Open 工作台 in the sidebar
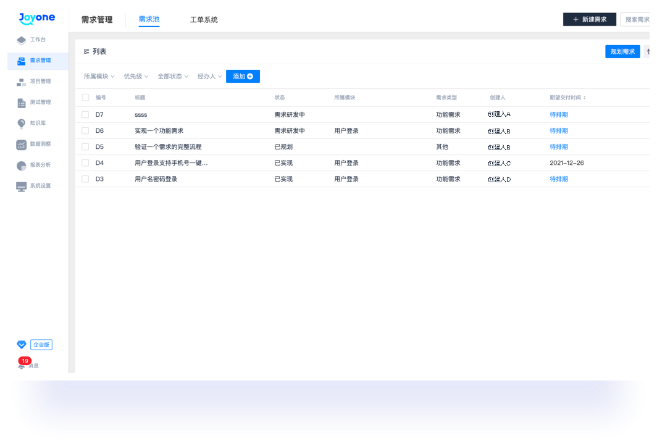The height and width of the screenshot is (446, 657). click(38, 40)
